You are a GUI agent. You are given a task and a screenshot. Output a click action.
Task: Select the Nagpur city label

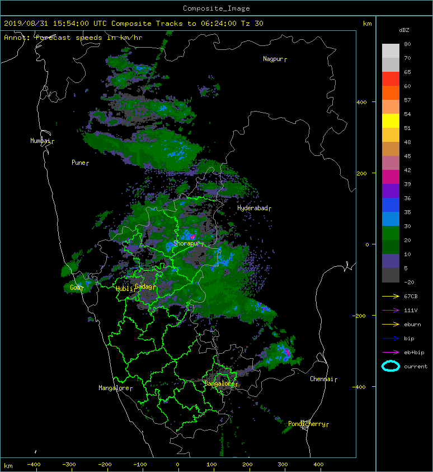pos(273,59)
